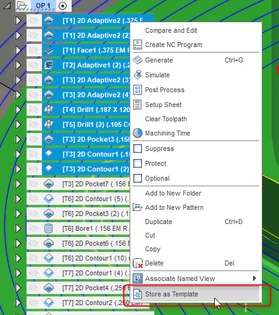Check the Protect checkbox
The image size is (279, 315).
pyautogui.click(x=138, y=163)
